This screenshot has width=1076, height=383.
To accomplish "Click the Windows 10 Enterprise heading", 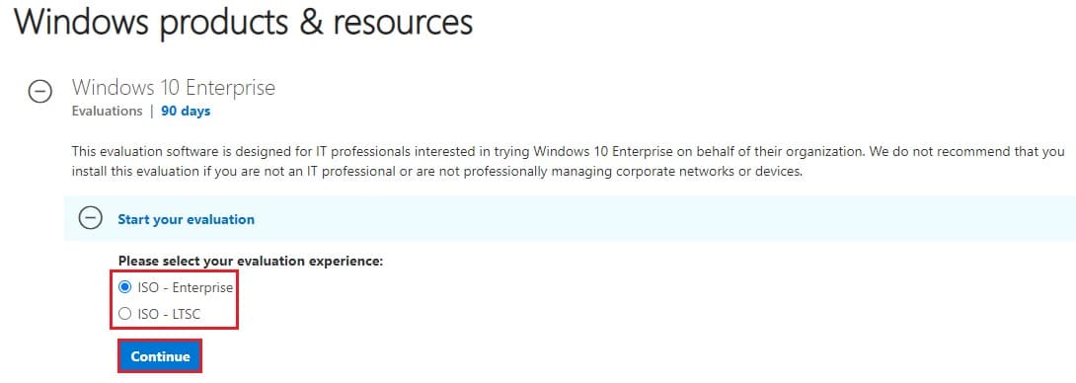I will (x=174, y=87).
